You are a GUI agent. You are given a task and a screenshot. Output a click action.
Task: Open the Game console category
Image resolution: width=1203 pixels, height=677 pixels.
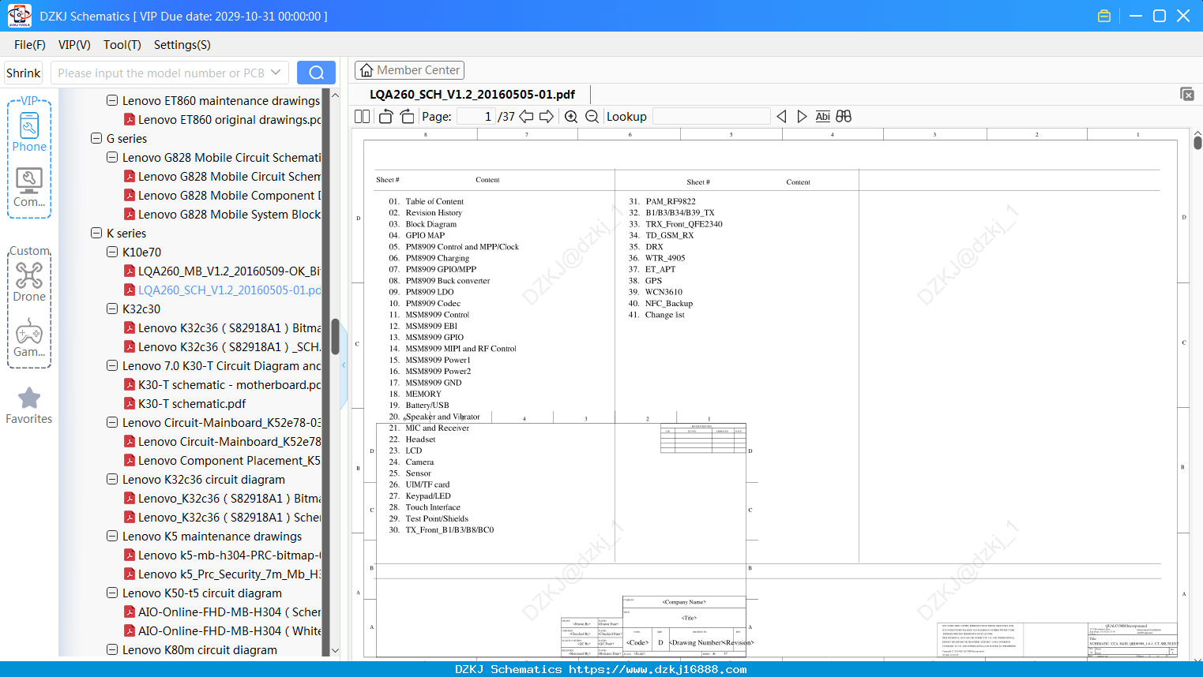click(29, 338)
